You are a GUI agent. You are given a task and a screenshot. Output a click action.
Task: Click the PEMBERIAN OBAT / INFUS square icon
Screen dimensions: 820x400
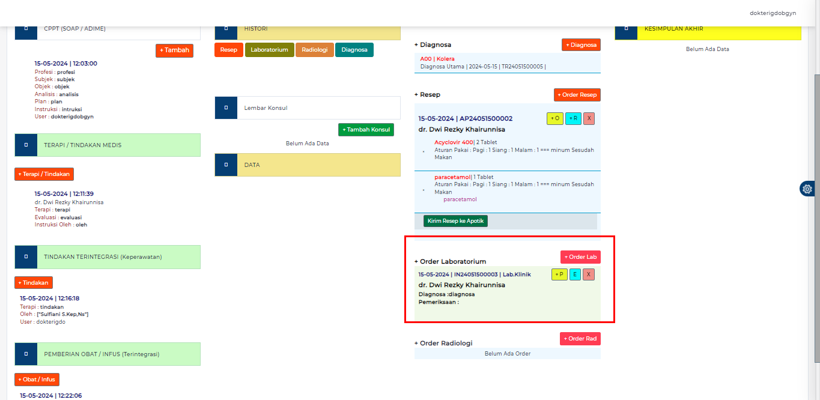coord(26,354)
